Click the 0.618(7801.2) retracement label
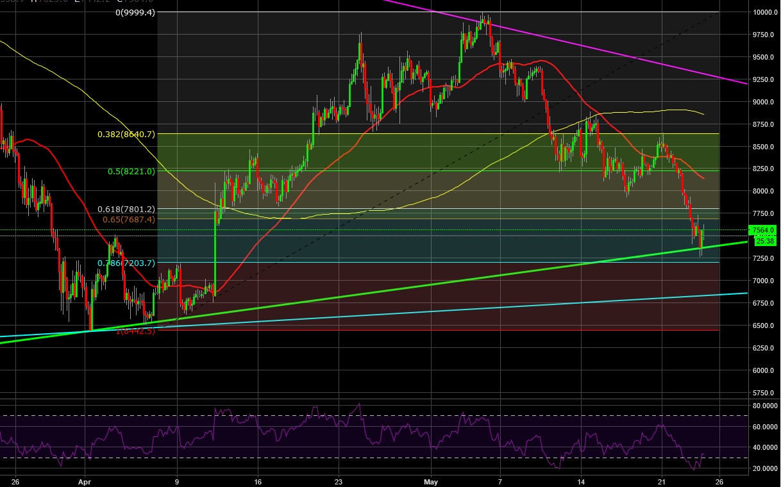This screenshot has width=781, height=487. tap(127, 208)
